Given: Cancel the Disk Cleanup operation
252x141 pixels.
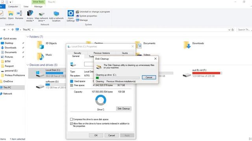Looking at the screenshot, I should (149, 78).
